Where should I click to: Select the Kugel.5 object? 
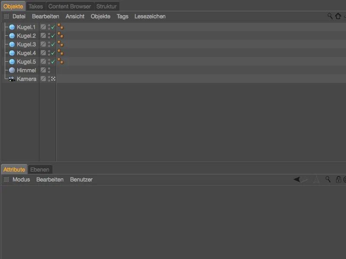(26, 62)
